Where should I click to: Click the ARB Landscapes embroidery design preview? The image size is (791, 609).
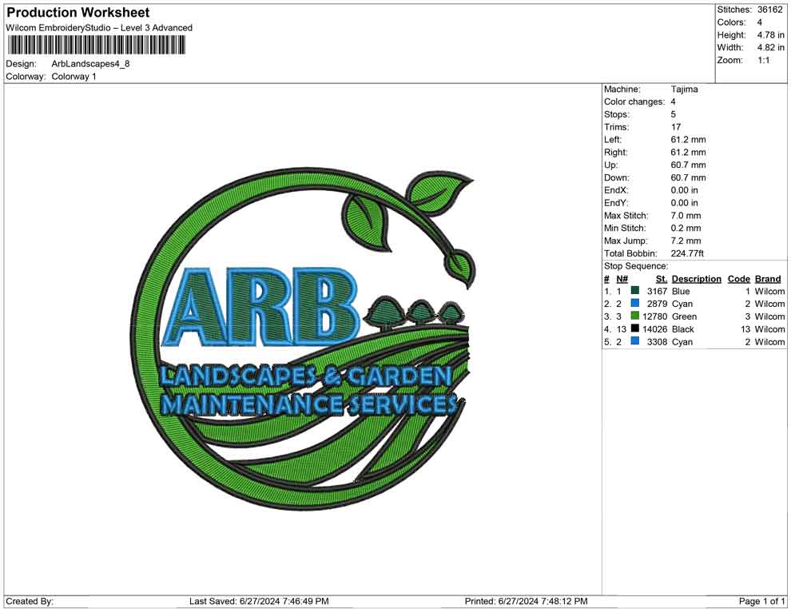[x=303, y=338]
